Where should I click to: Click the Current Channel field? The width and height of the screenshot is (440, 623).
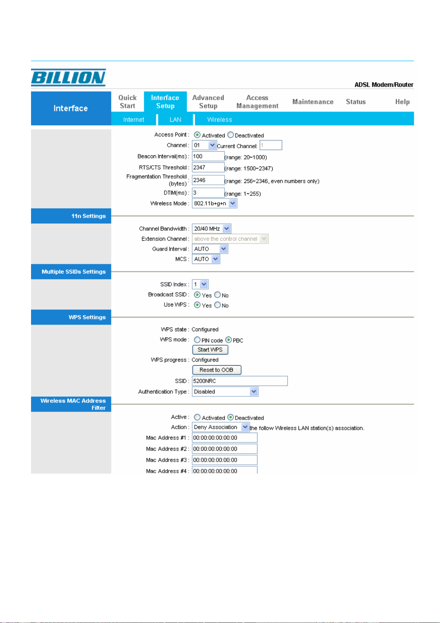[271, 145]
